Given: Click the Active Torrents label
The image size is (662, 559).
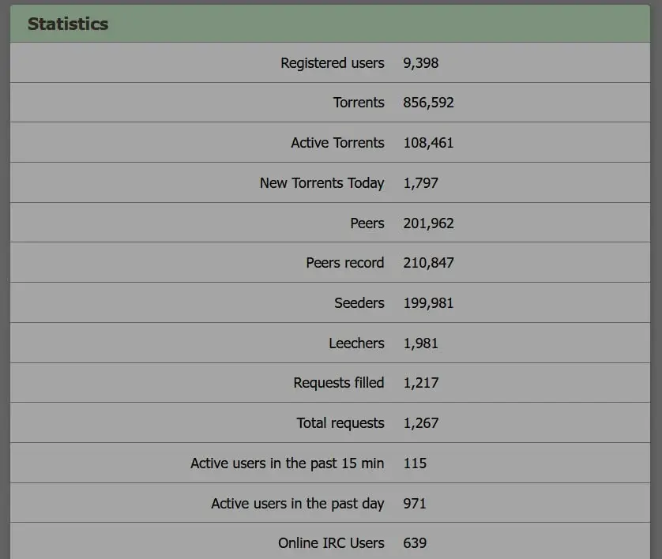Looking at the screenshot, I should pos(337,143).
